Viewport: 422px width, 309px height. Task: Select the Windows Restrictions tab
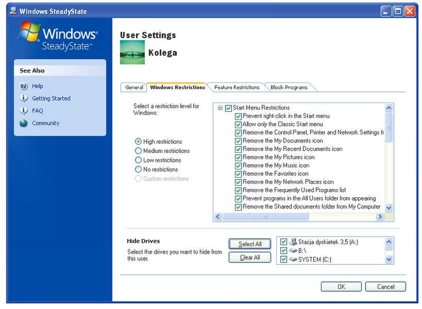[178, 87]
